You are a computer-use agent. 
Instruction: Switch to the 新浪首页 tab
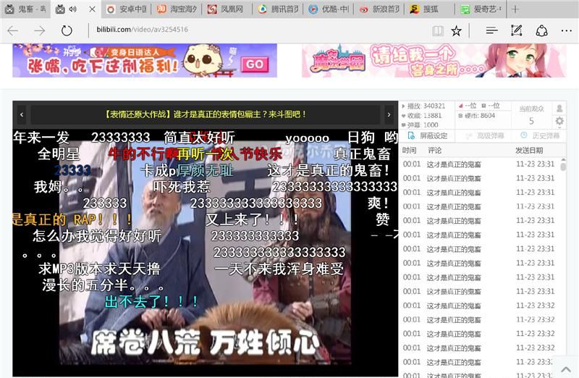coord(379,9)
